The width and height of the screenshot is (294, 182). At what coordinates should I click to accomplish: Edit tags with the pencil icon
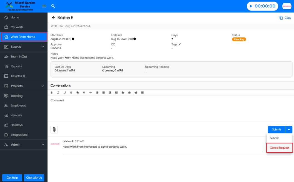click(x=180, y=44)
